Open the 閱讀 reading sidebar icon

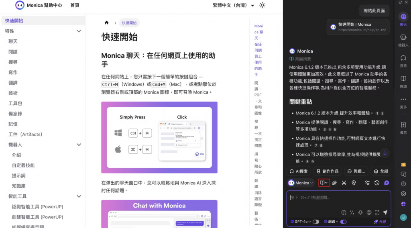[x=403, y=82]
